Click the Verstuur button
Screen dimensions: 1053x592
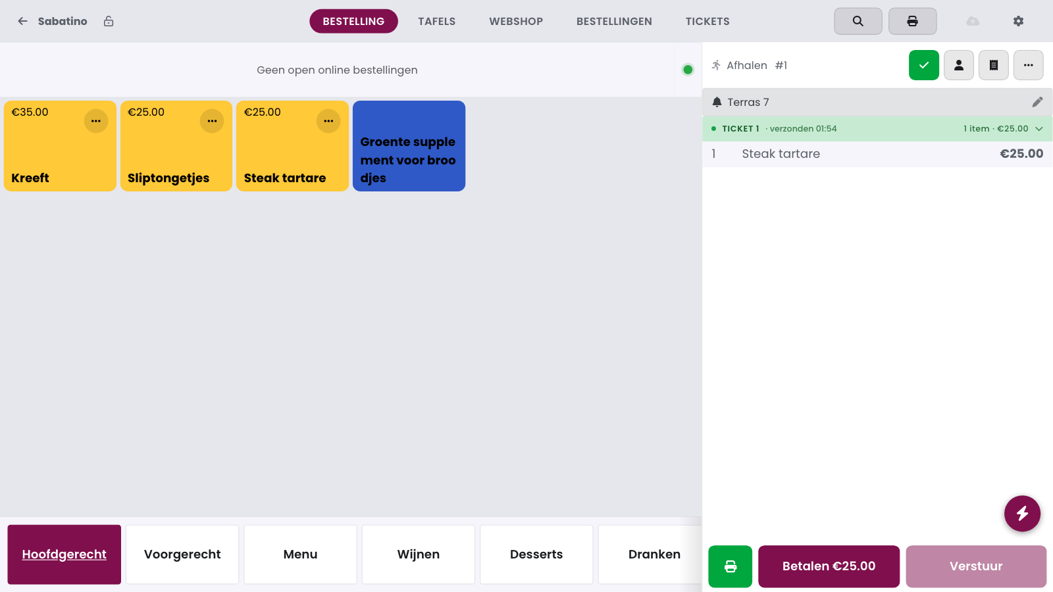tap(976, 566)
